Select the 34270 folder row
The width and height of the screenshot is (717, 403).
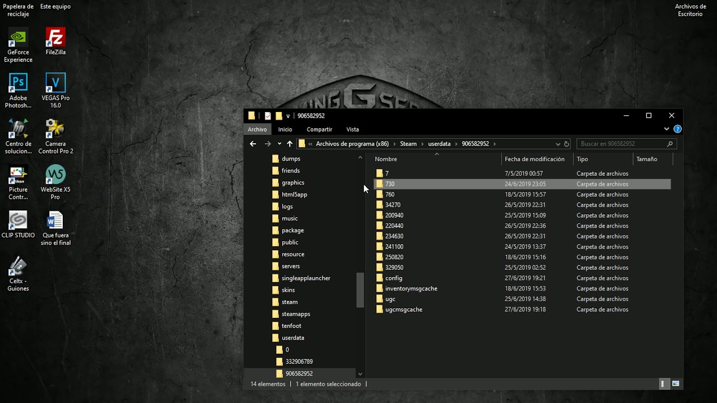pyautogui.click(x=522, y=205)
